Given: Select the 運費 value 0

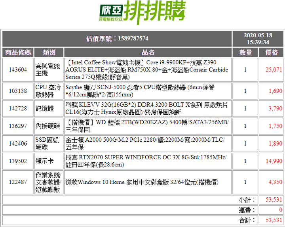Looking at the screenshot, I should tap(281, 210).
